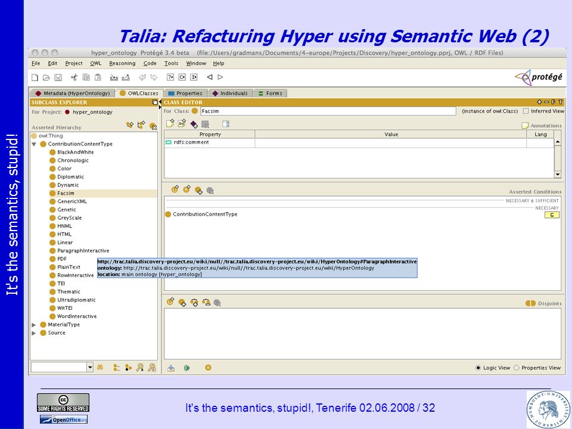The image size is (572, 429).
Task: Click the yellow subclass symbol button in Asserted Conditions
Action: click(x=552, y=215)
